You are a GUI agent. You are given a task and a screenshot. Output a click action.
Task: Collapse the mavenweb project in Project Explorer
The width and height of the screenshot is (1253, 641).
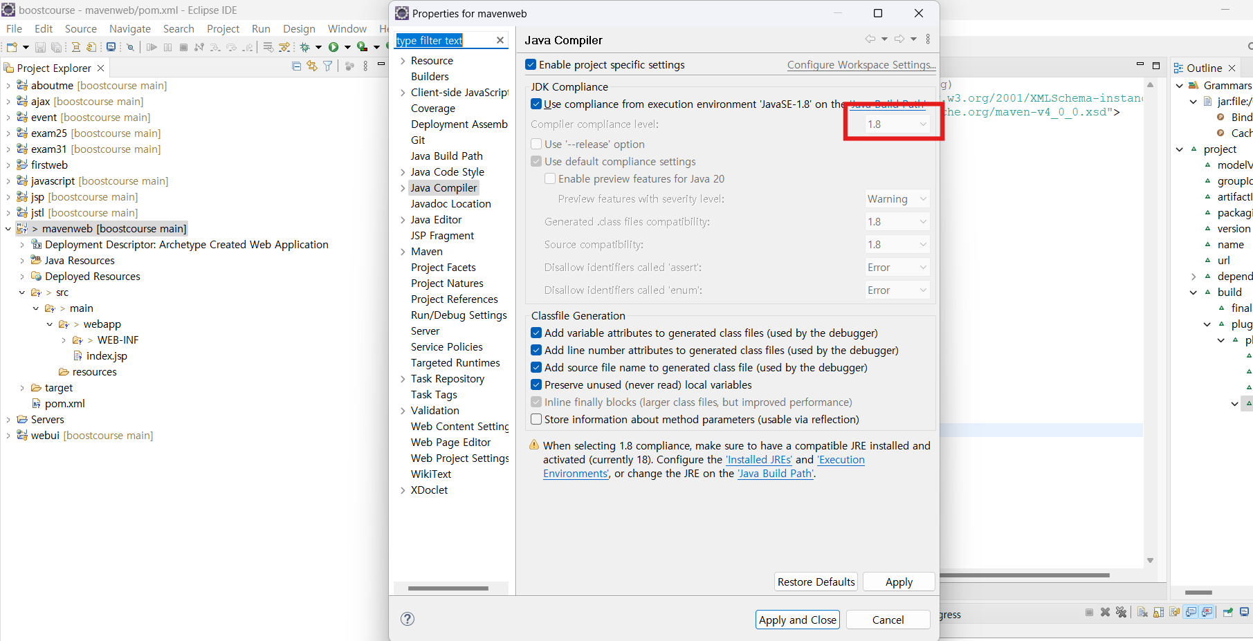pos(8,229)
